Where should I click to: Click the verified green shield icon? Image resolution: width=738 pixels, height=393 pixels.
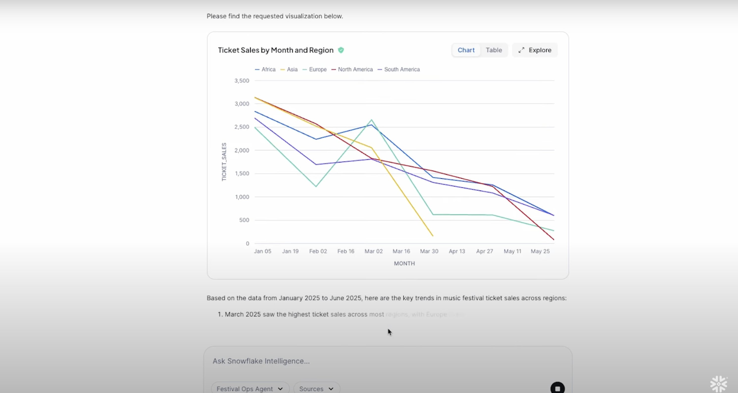[x=341, y=50]
